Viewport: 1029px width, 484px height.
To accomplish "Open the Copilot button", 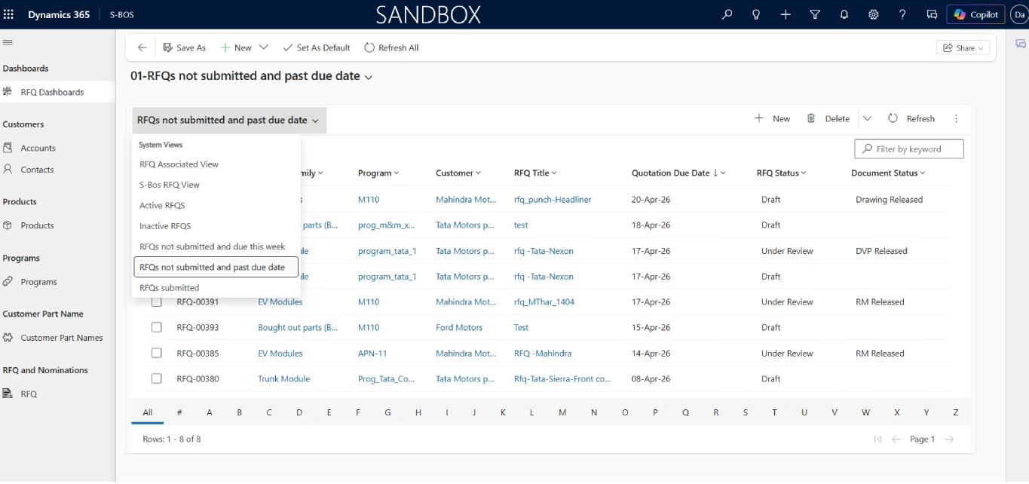I will click(x=976, y=14).
